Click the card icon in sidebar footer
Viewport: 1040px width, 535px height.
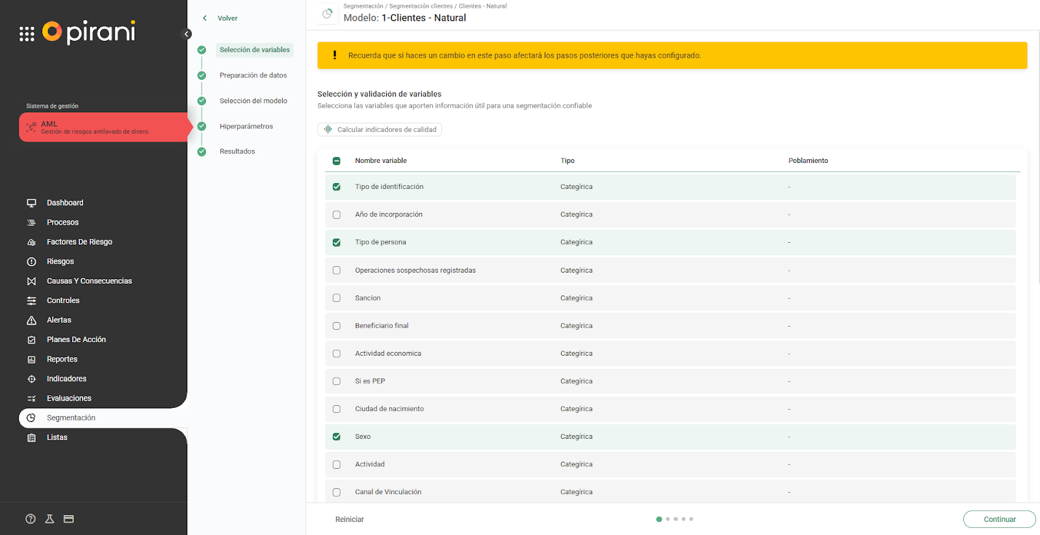[x=69, y=519]
